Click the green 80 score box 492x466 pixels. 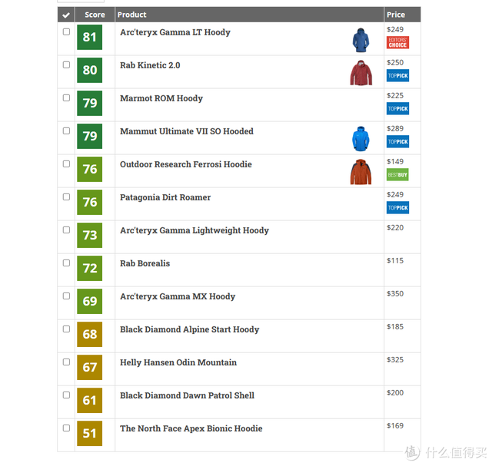89,70
